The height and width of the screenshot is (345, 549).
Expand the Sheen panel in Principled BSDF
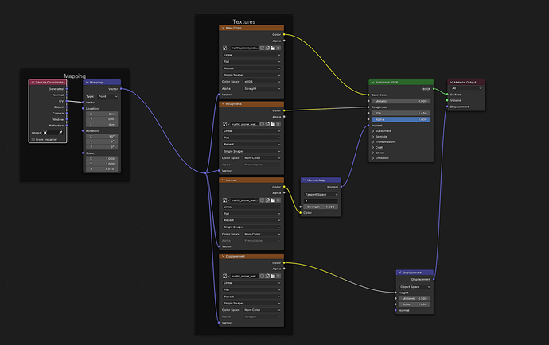point(373,153)
